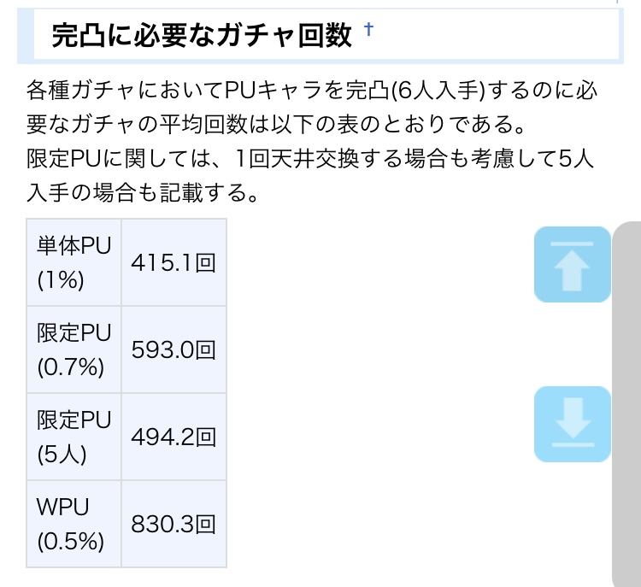Select the 単体PU (1%) table cell
Viewport: 641px width, 587px height.
pos(74,262)
